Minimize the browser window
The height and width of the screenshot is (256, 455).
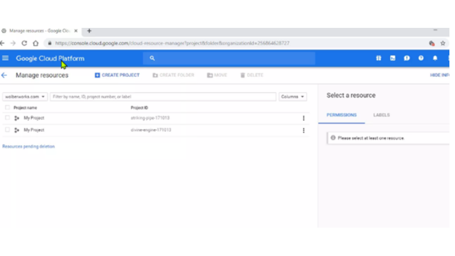coord(435,30)
